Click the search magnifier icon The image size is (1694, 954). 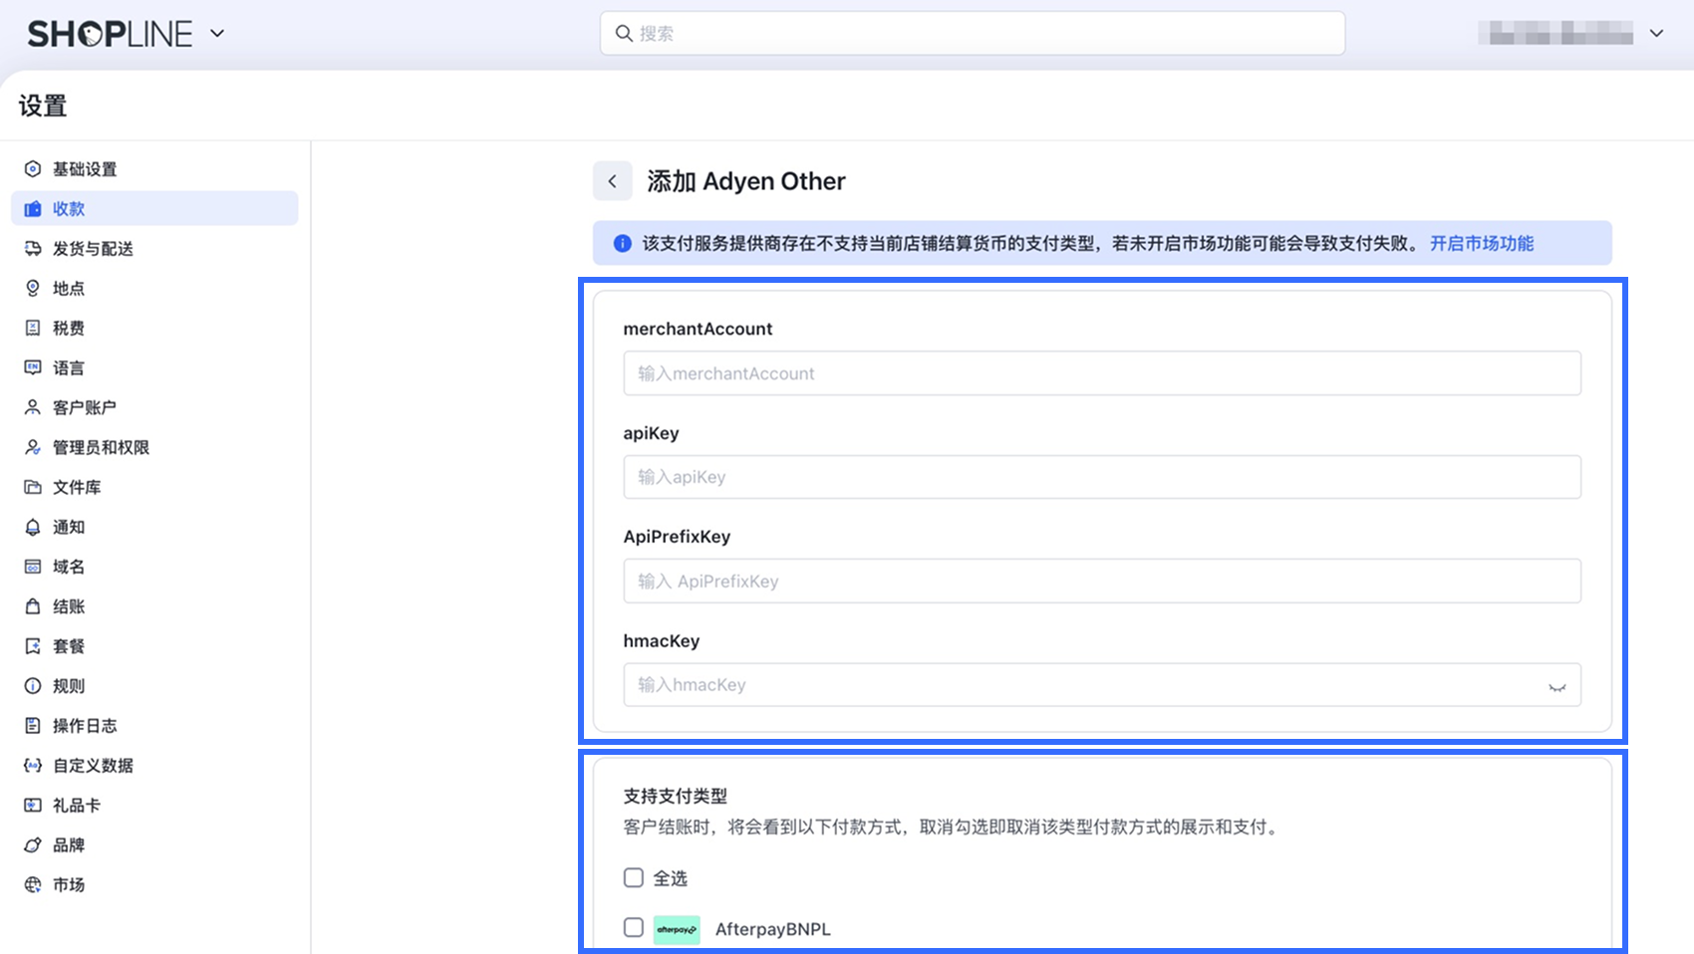pos(624,34)
